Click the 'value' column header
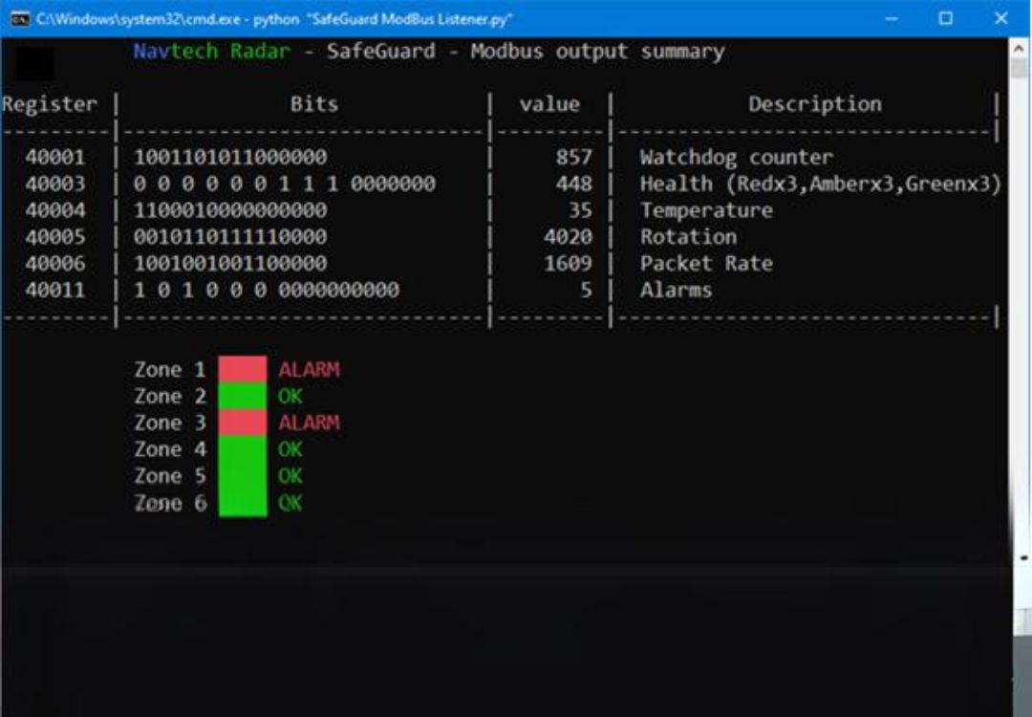Viewport: 1032px width, 717px height. [549, 104]
